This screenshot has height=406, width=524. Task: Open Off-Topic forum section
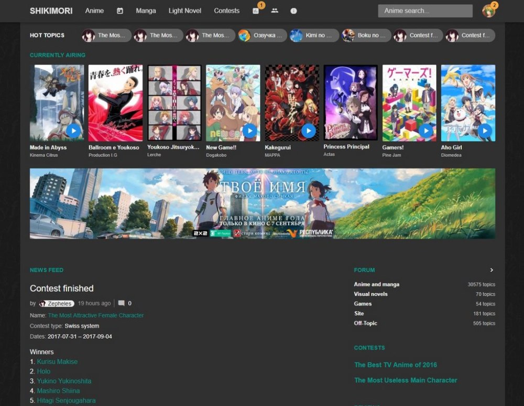[x=365, y=323]
